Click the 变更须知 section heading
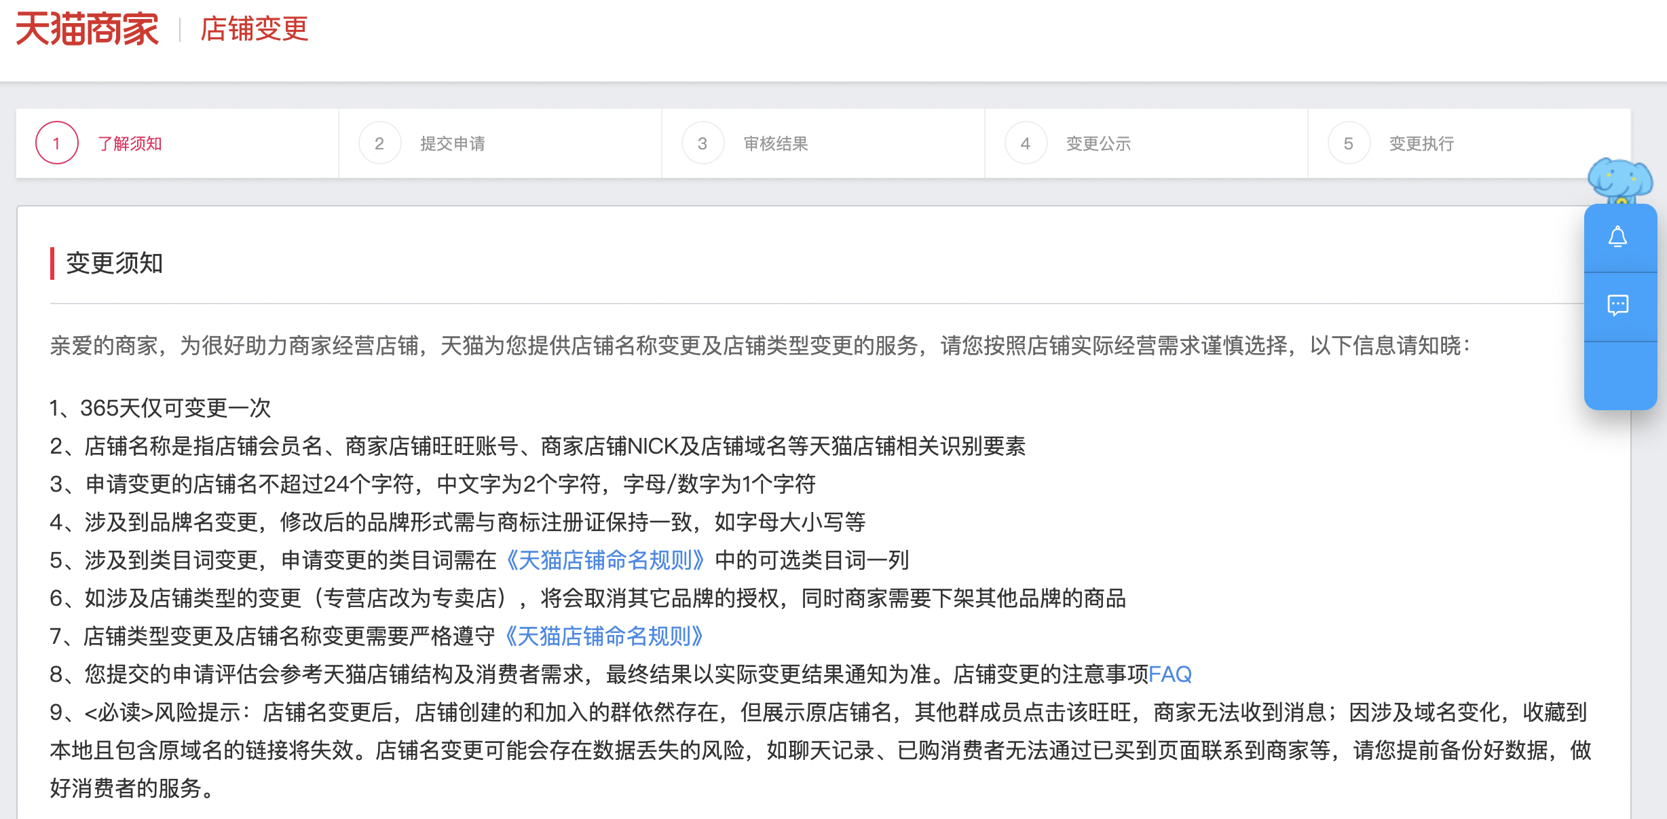 tap(114, 263)
